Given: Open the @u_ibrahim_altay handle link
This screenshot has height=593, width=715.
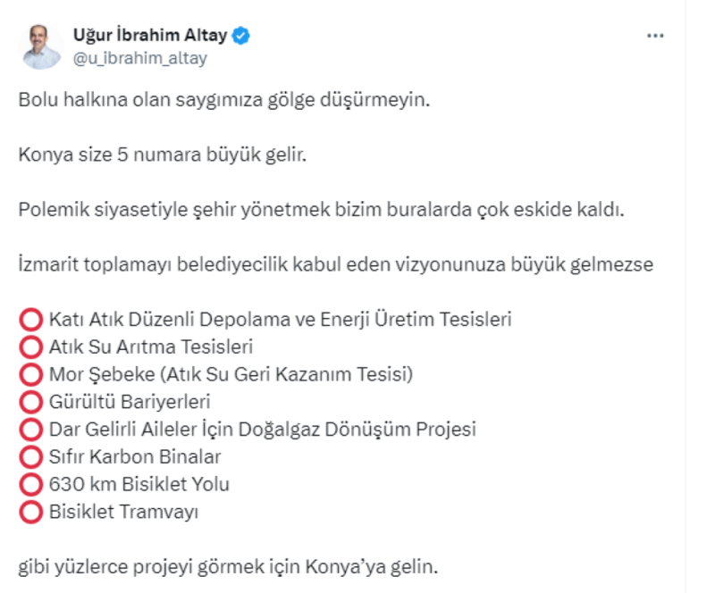Looking at the screenshot, I should (139, 58).
